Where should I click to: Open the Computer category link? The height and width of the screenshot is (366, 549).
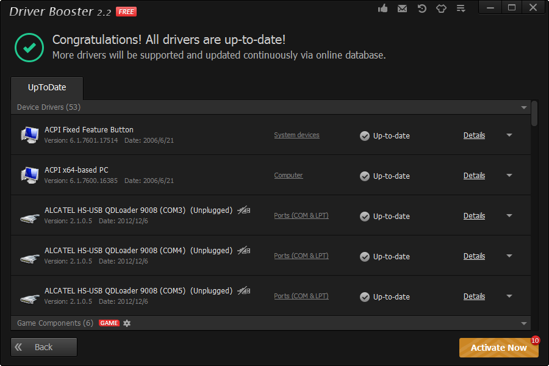(x=288, y=176)
